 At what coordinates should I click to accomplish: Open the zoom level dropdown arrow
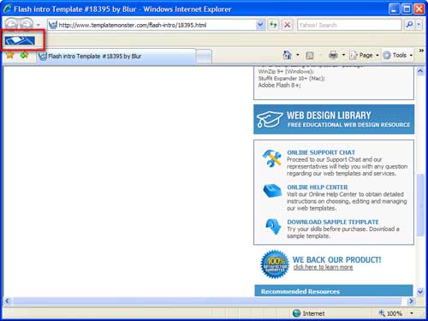point(412,313)
